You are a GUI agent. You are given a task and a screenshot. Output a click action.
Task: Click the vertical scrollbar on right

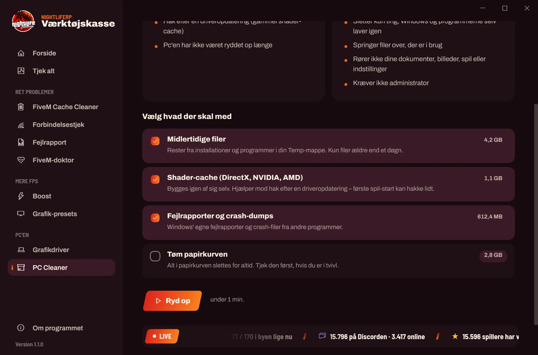coord(536,214)
